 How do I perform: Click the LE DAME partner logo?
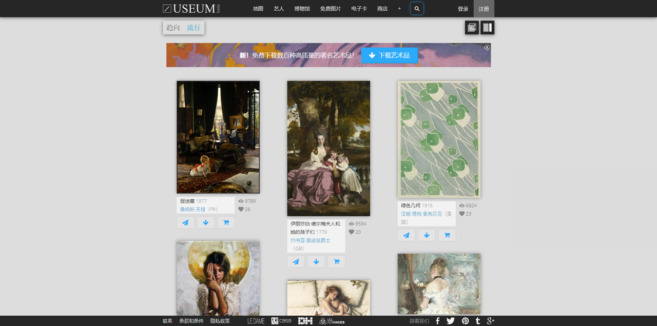[x=256, y=321]
